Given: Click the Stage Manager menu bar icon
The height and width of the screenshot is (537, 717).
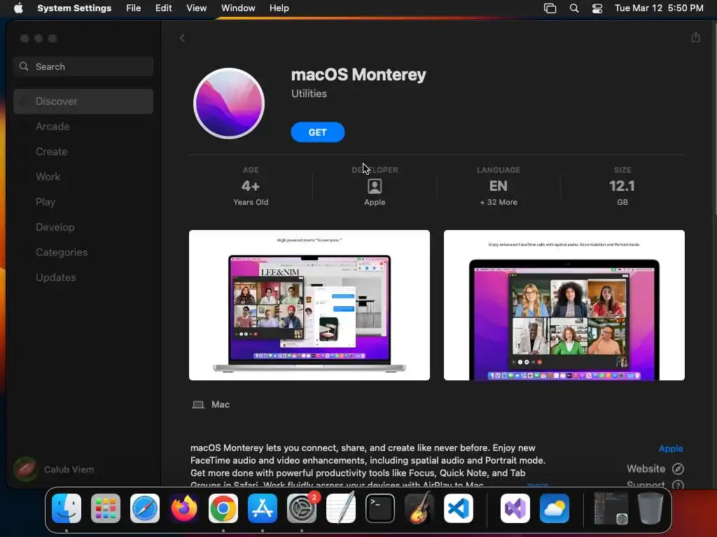Looking at the screenshot, I should (550, 8).
